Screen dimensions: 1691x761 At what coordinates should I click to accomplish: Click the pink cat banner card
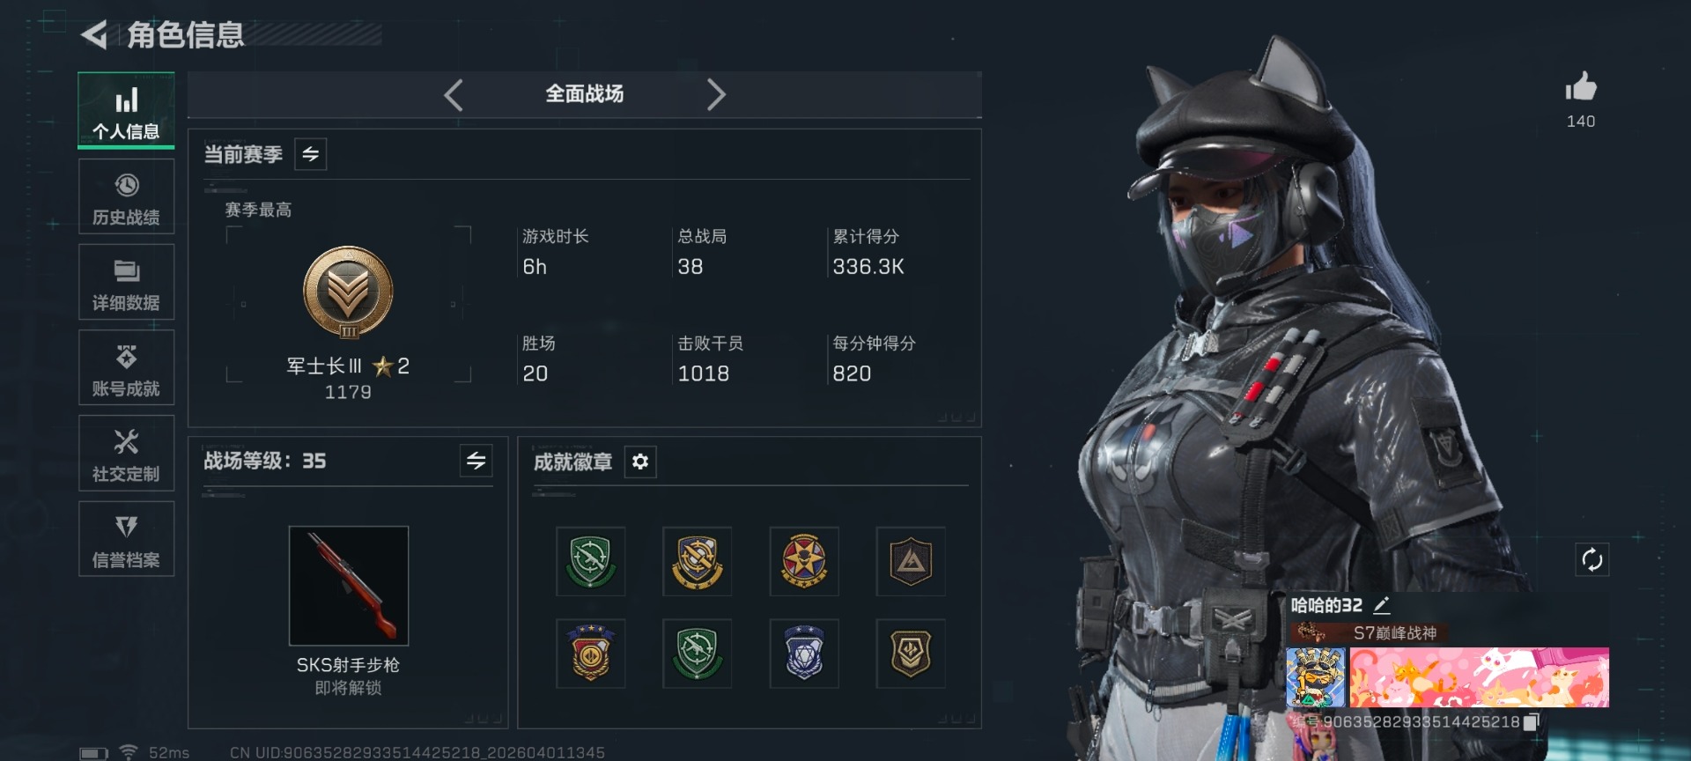(1479, 677)
